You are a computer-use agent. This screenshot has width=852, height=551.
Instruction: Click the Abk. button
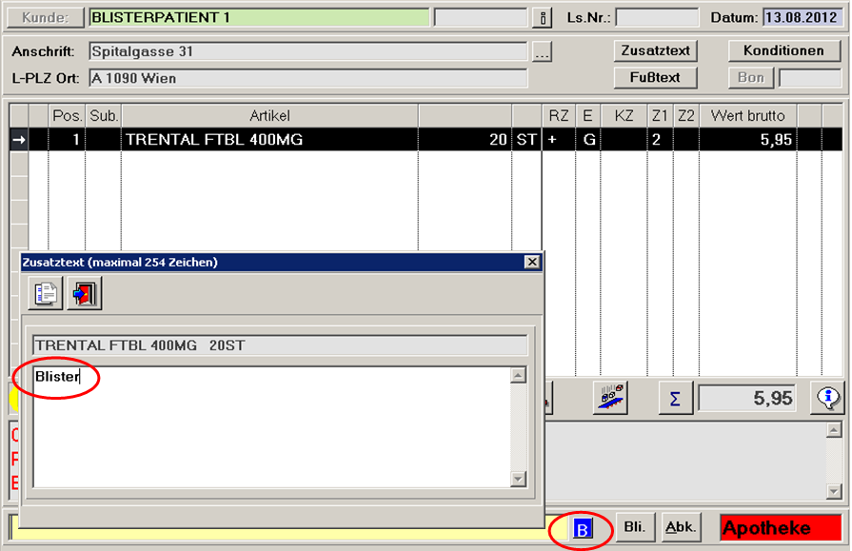coord(680,526)
